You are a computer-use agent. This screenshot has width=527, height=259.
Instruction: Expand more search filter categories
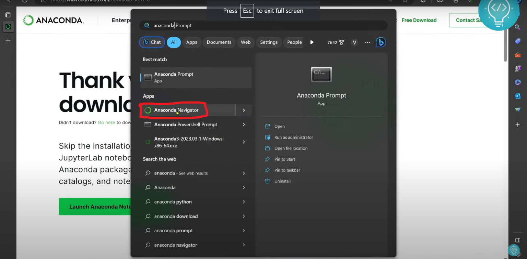click(x=312, y=42)
